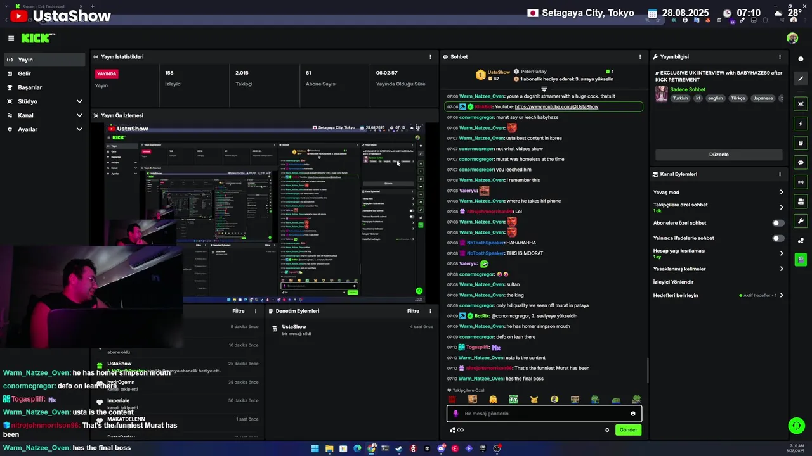The image size is (812, 456).
Task: Collapse the chat header pinned bar handle
Action: tap(544, 89)
